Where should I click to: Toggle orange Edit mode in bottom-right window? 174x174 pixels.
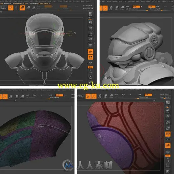pos(88,96)
